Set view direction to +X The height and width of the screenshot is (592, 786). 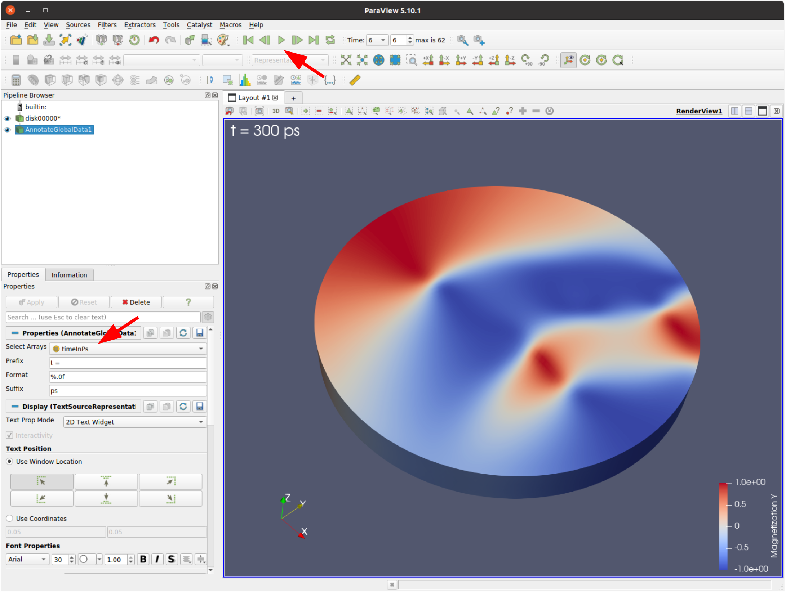428,60
